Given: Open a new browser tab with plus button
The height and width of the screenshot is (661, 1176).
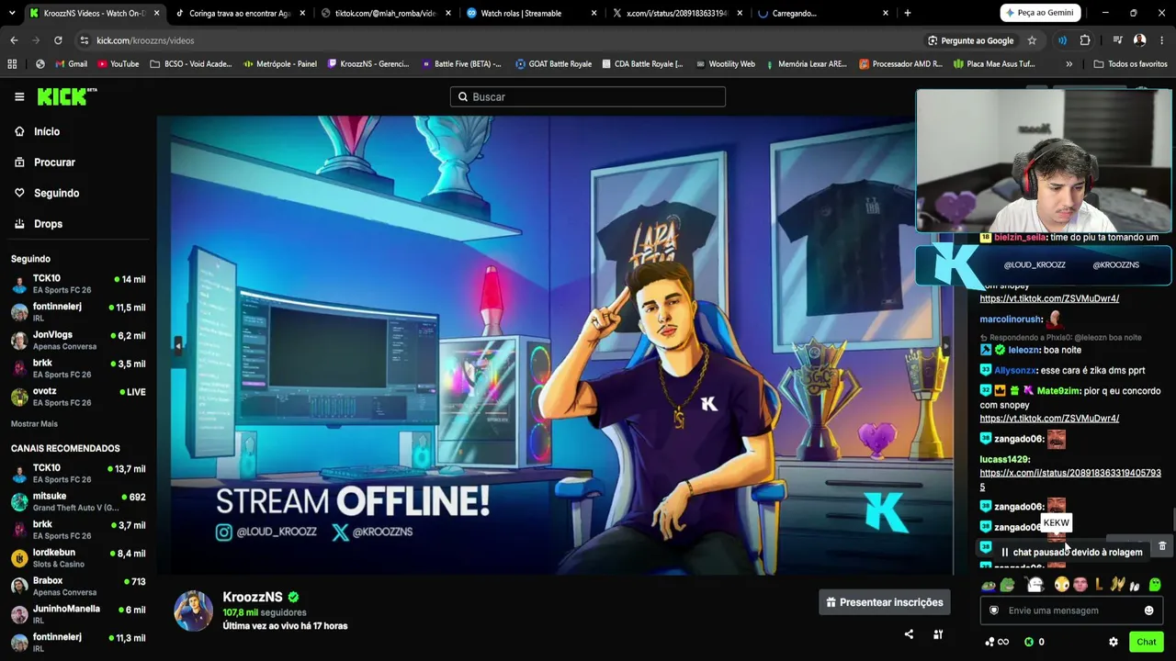Looking at the screenshot, I should click(908, 13).
